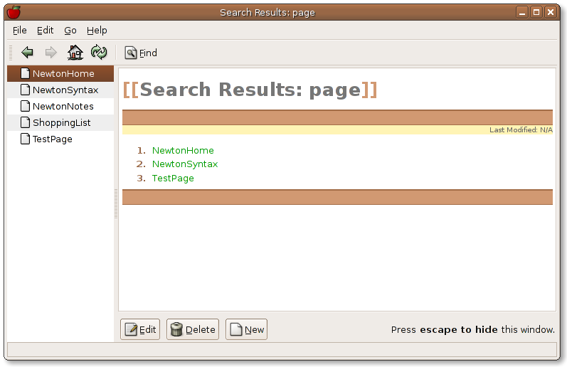Click the Refresh page icon
The height and width of the screenshot is (367, 567).
[x=98, y=52]
